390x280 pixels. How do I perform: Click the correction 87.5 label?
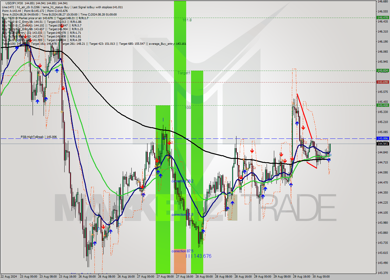tap(183, 251)
